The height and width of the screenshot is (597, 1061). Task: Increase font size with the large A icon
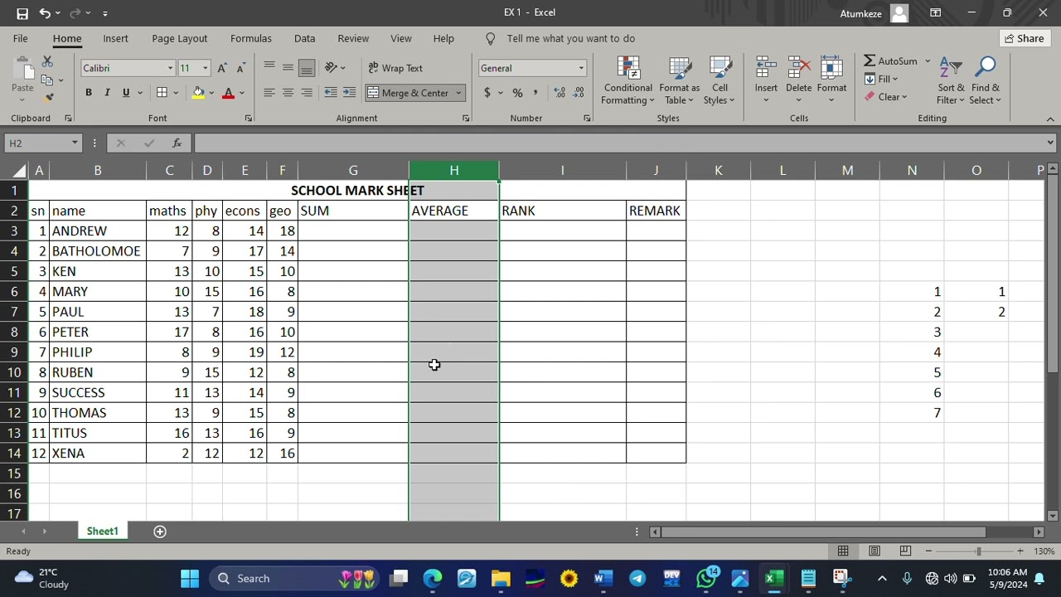coord(222,68)
